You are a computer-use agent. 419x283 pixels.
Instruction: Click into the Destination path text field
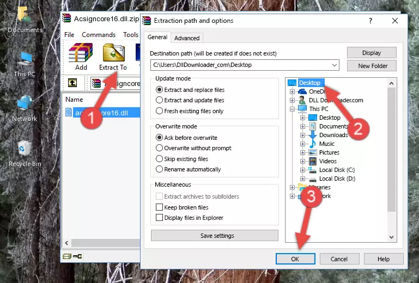coord(240,65)
